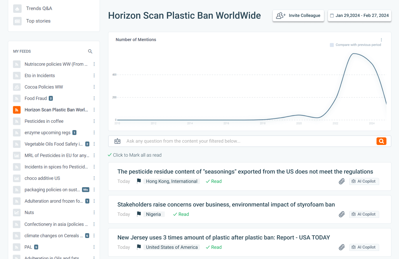Open the search icon in MY FEEDS panel
Viewport: 399px width, 259px height.
click(x=90, y=51)
